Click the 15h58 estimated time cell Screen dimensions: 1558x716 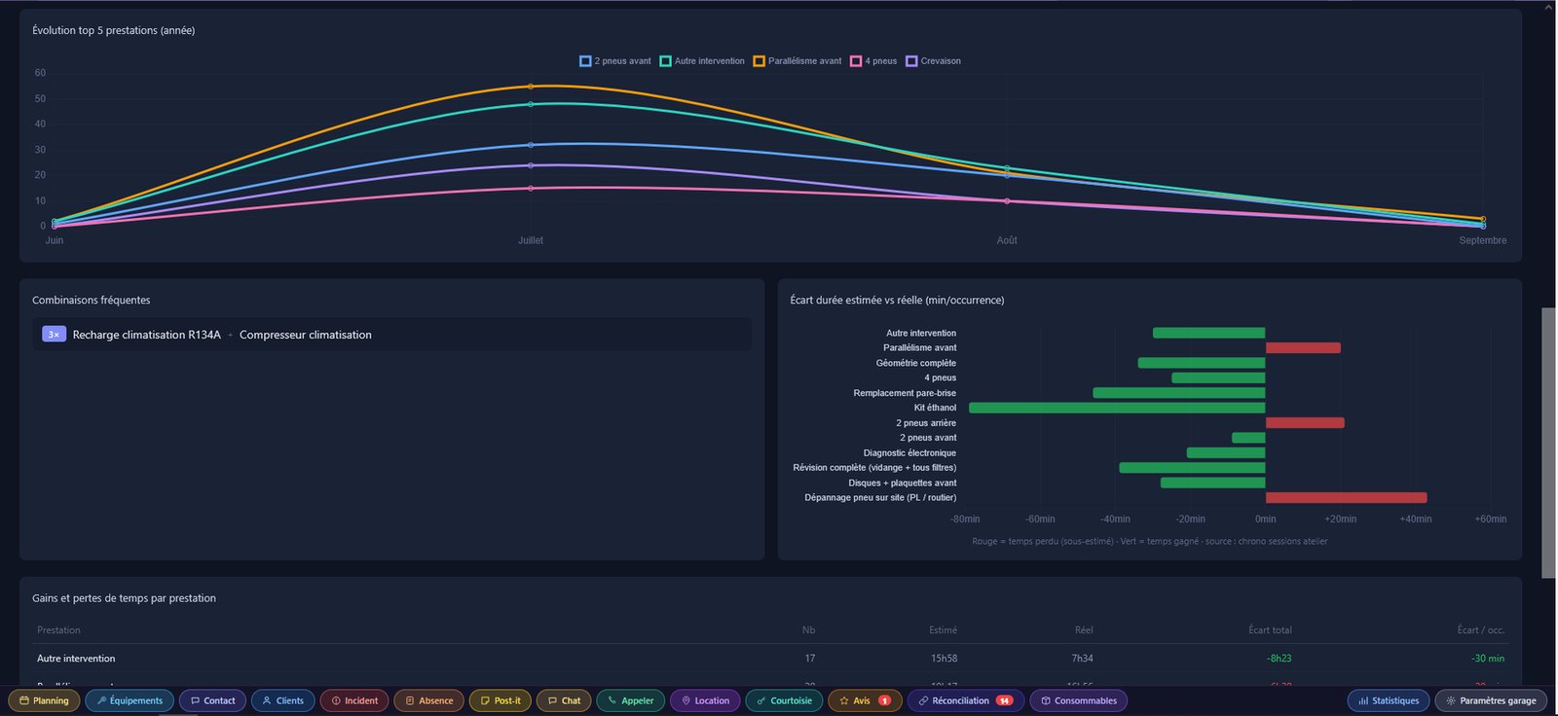944,659
